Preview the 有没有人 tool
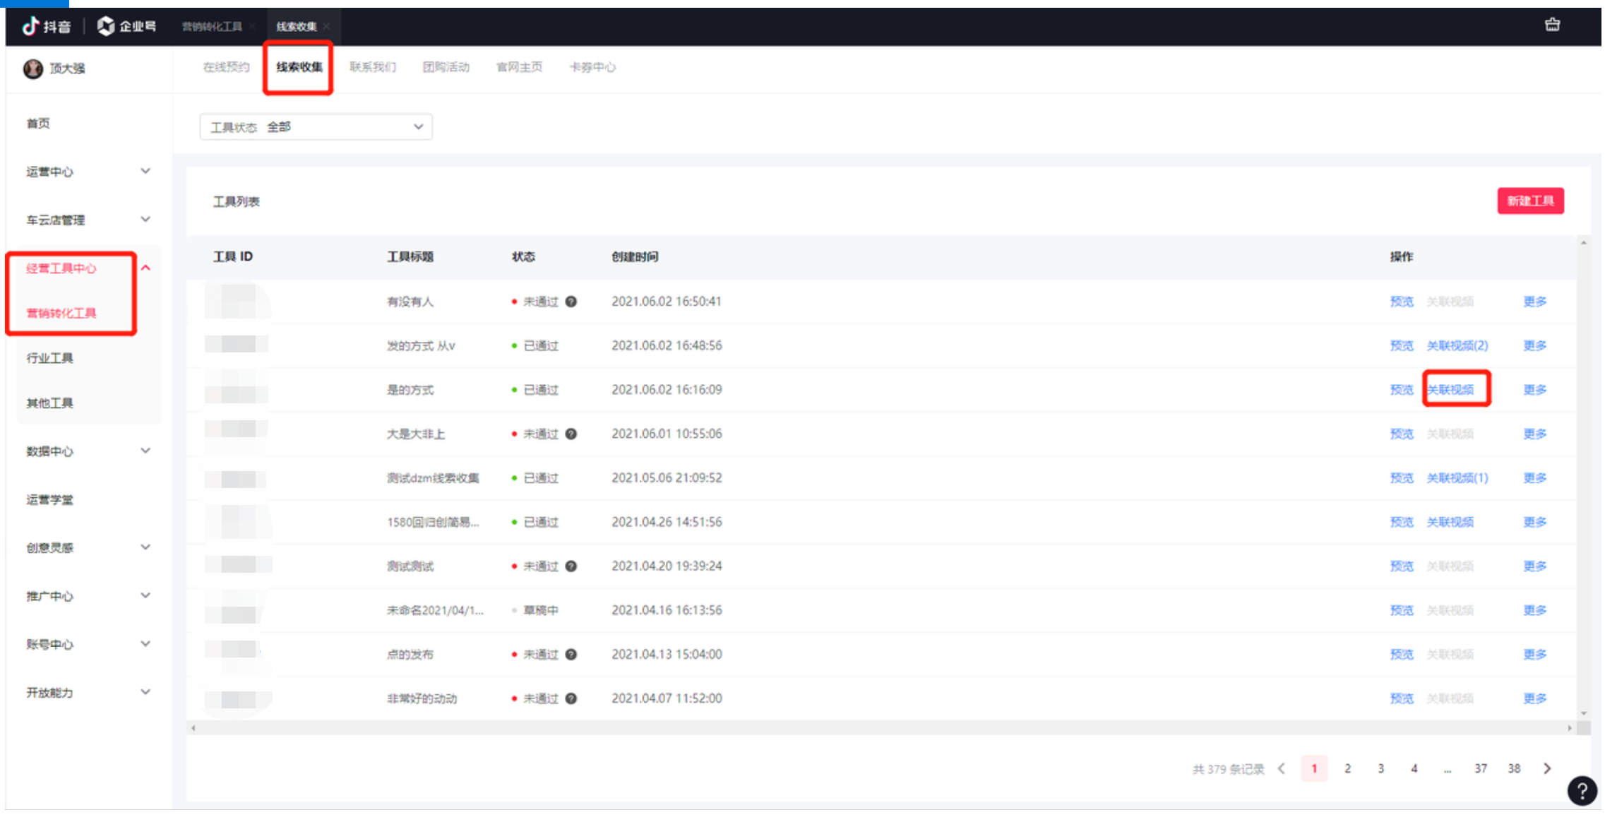This screenshot has width=1605, height=815. 1402,302
